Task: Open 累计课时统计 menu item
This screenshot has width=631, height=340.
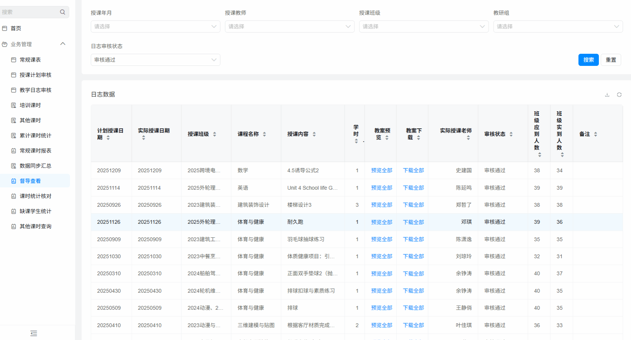Action: (35, 136)
